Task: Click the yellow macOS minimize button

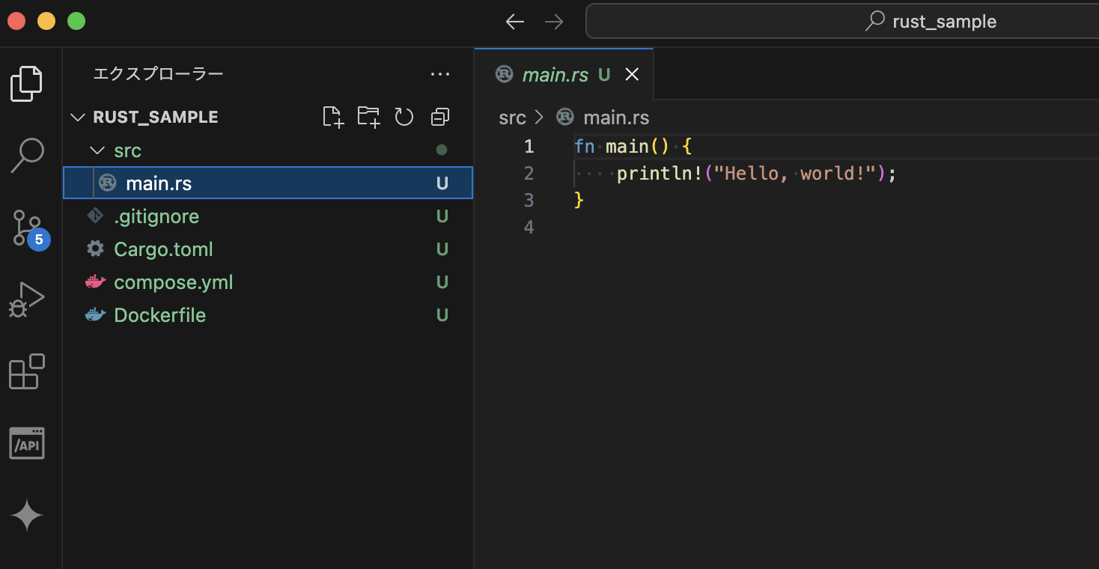Action: click(46, 21)
